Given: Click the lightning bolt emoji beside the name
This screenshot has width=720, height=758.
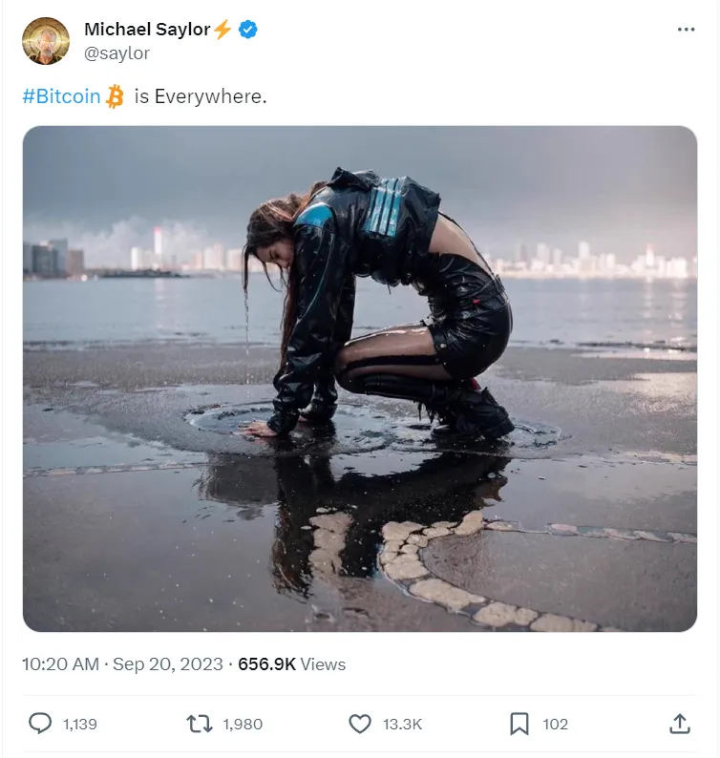Looking at the screenshot, I should click(222, 30).
